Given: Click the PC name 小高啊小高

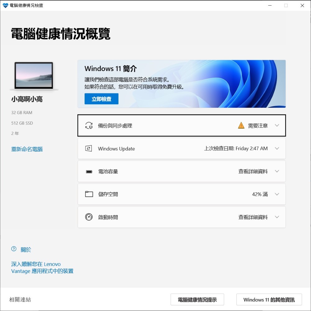Looking at the screenshot, I should click(x=27, y=99).
